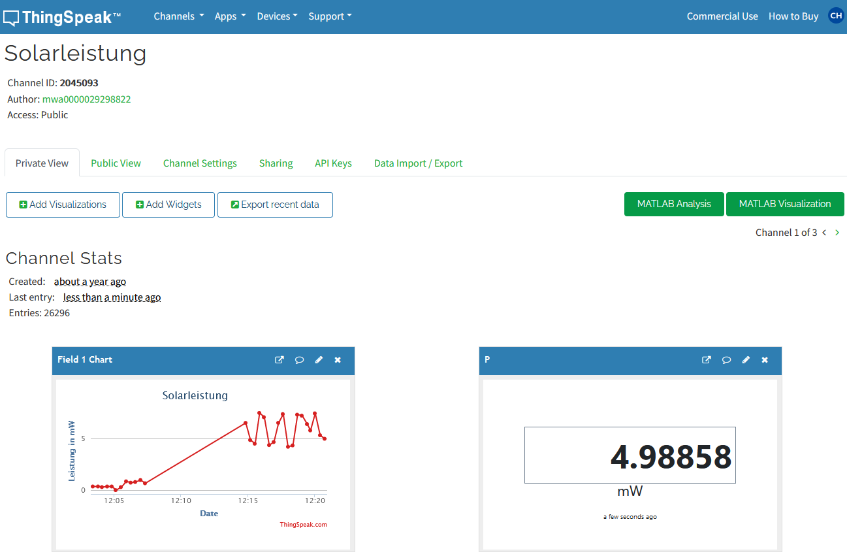
Task: Open the P widget in new window
Action: click(706, 360)
